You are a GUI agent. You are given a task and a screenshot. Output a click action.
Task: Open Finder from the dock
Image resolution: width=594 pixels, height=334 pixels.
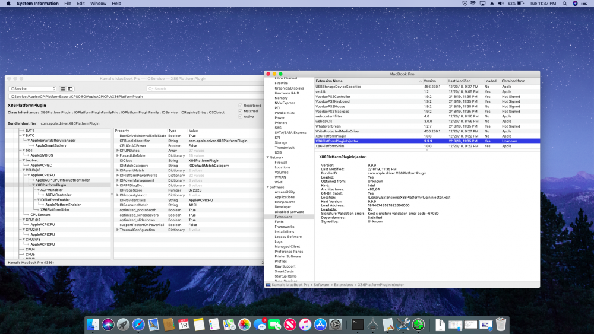(x=93, y=325)
